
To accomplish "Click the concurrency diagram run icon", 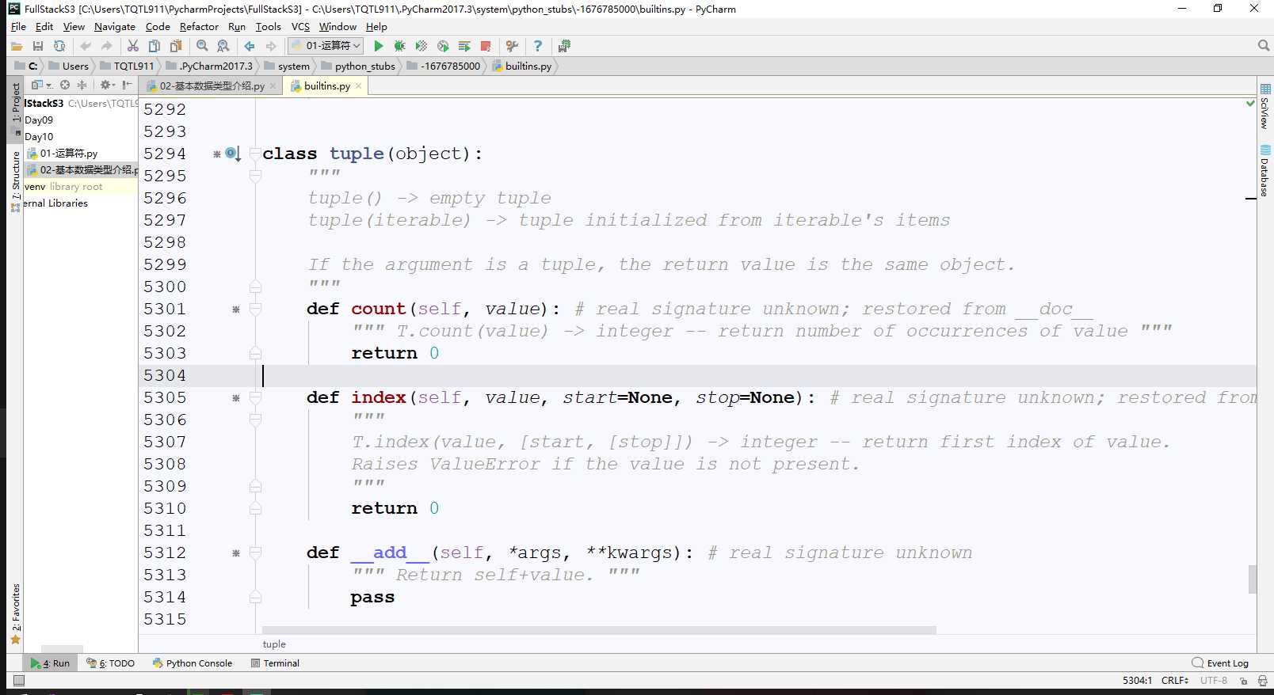I will click(x=464, y=46).
